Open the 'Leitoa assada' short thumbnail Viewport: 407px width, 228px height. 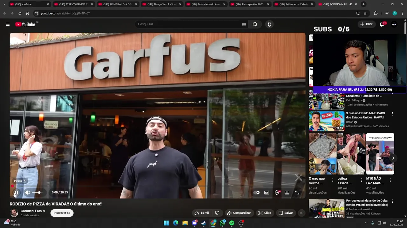[x=351, y=154]
